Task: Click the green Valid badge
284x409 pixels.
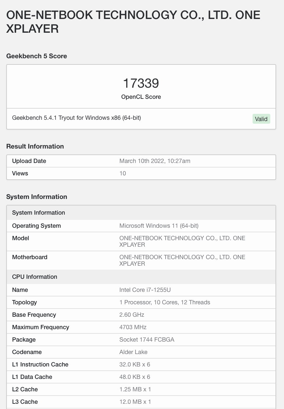Action: point(261,119)
